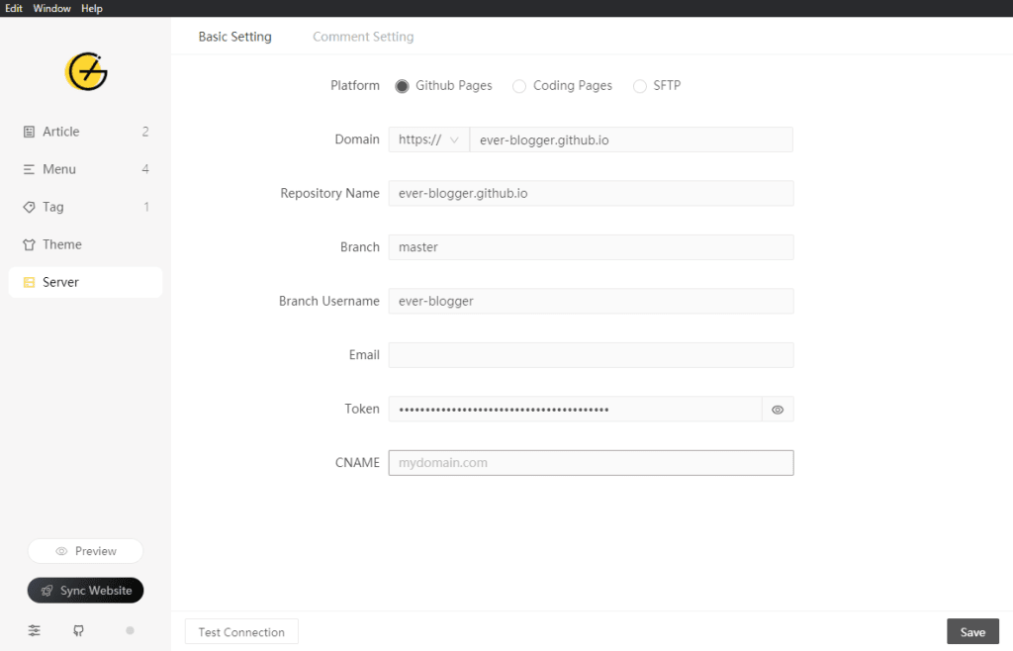Click inside the Token password field
The image size is (1013, 651).
click(575, 409)
